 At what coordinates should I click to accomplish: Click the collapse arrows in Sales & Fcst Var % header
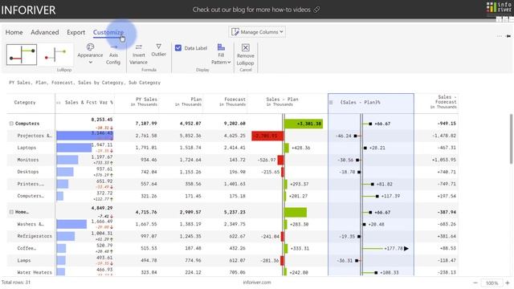[59, 103]
